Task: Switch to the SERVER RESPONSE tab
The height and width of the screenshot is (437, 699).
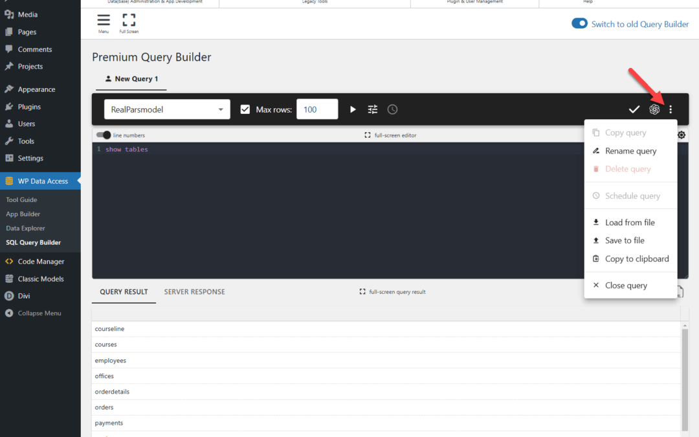Action: click(x=194, y=291)
